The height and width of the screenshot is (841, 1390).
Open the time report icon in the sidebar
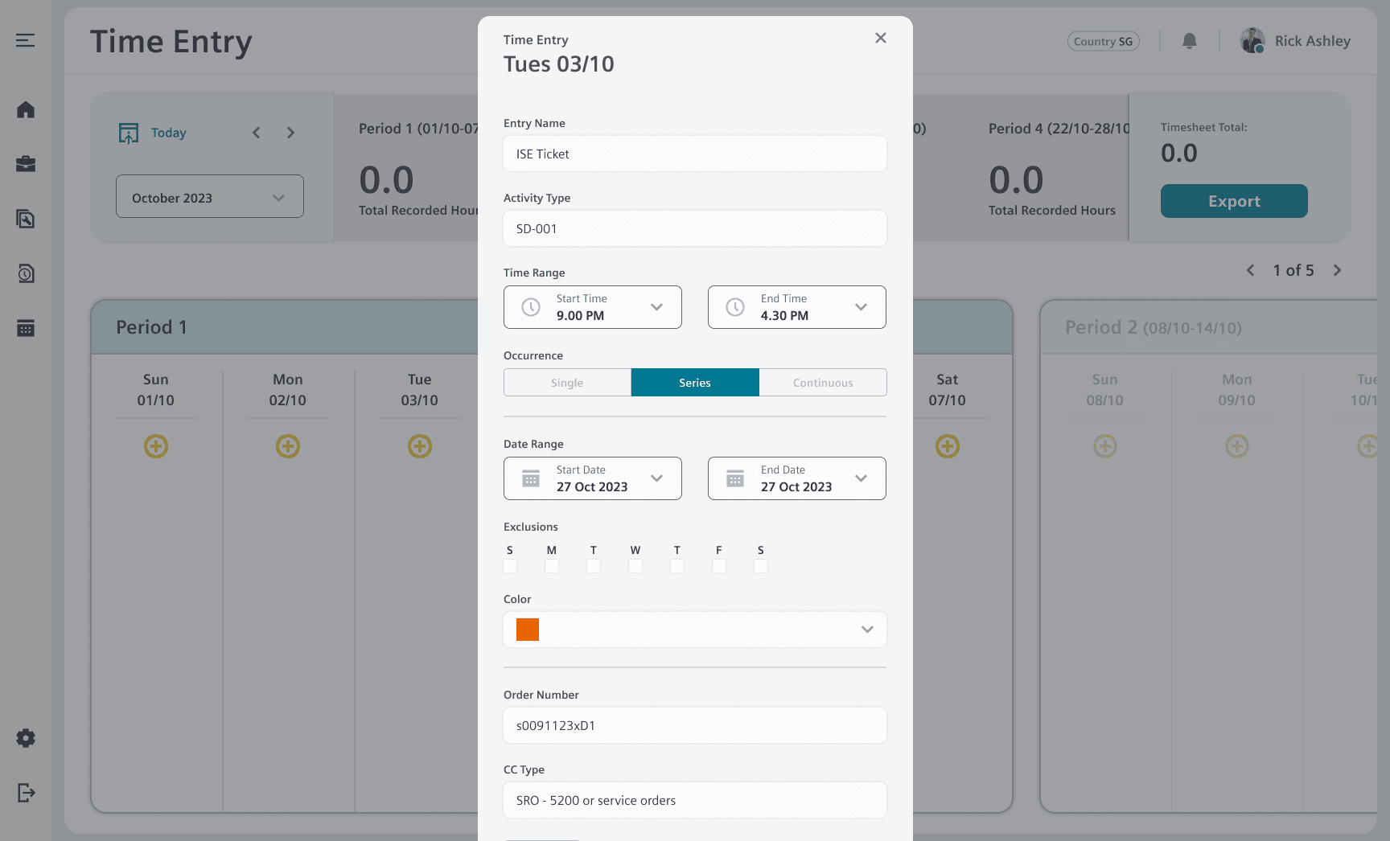(x=26, y=273)
